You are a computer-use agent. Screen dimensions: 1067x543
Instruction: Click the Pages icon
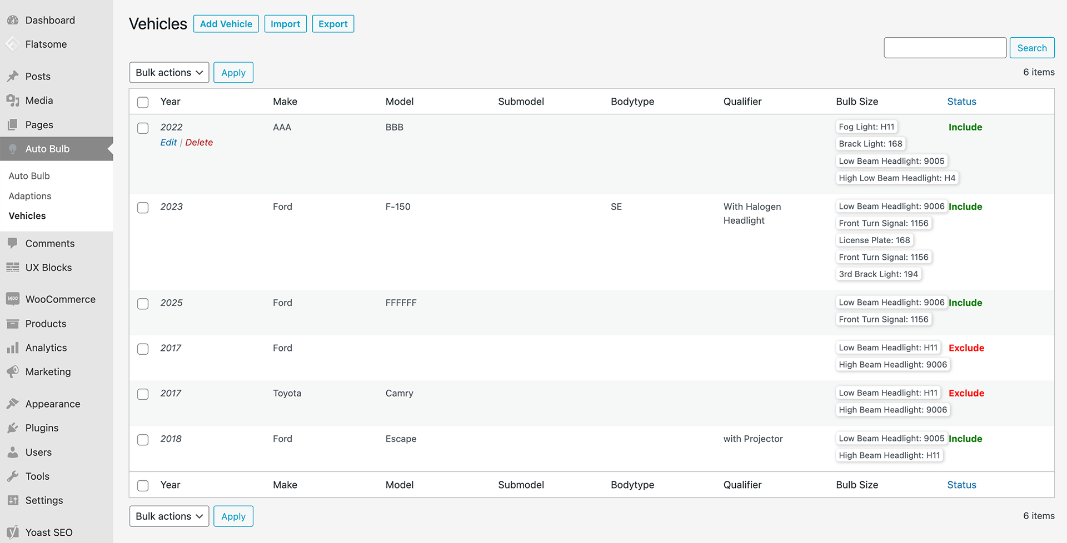pos(13,125)
